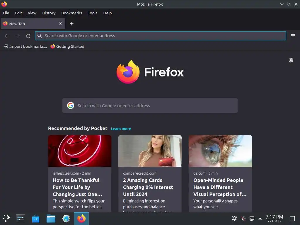Click jamesclear.com source text
Viewport: 300px width, 225px height.
[x=66, y=173]
